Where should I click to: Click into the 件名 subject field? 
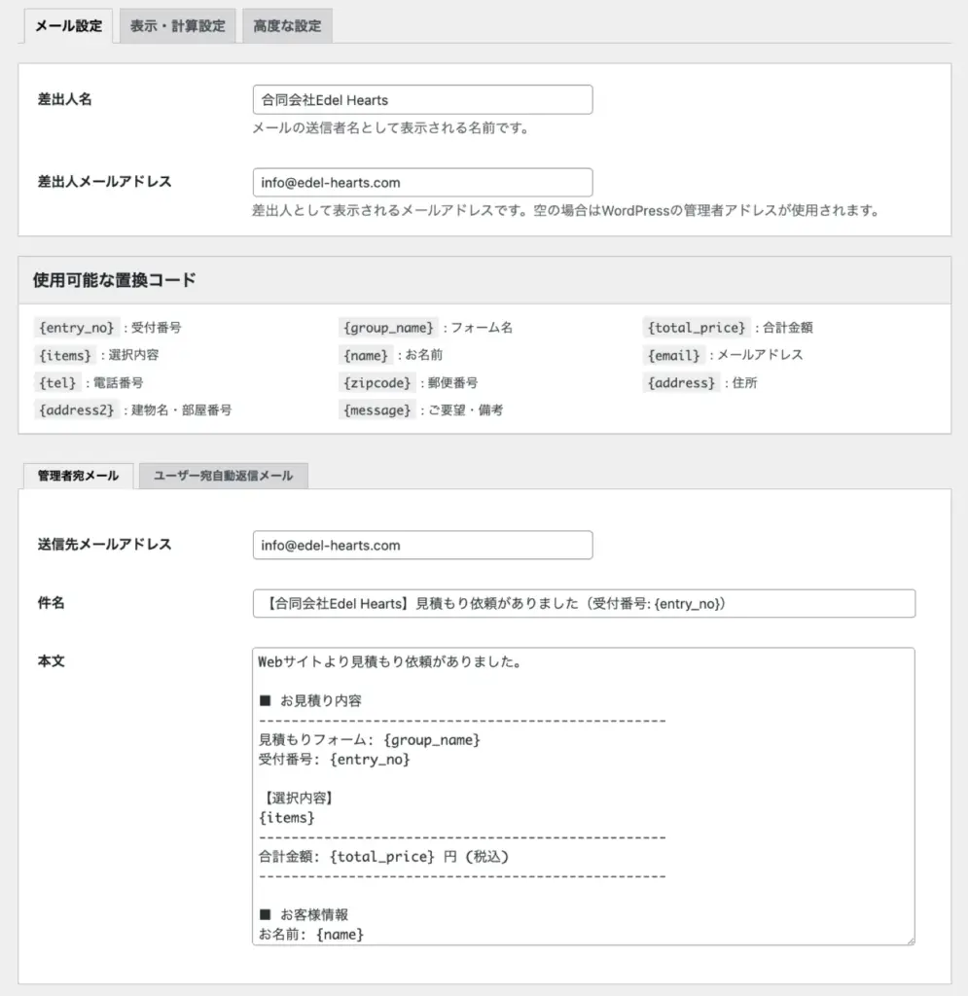(583, 603)
